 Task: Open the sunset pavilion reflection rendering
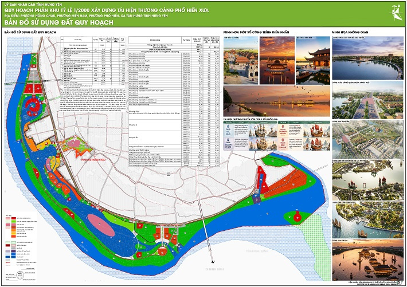pos(277,61)
